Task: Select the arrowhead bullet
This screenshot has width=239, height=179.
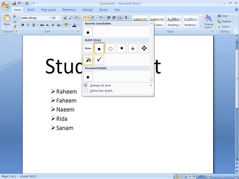Action: pyautogui.click(x=88, y=60)
